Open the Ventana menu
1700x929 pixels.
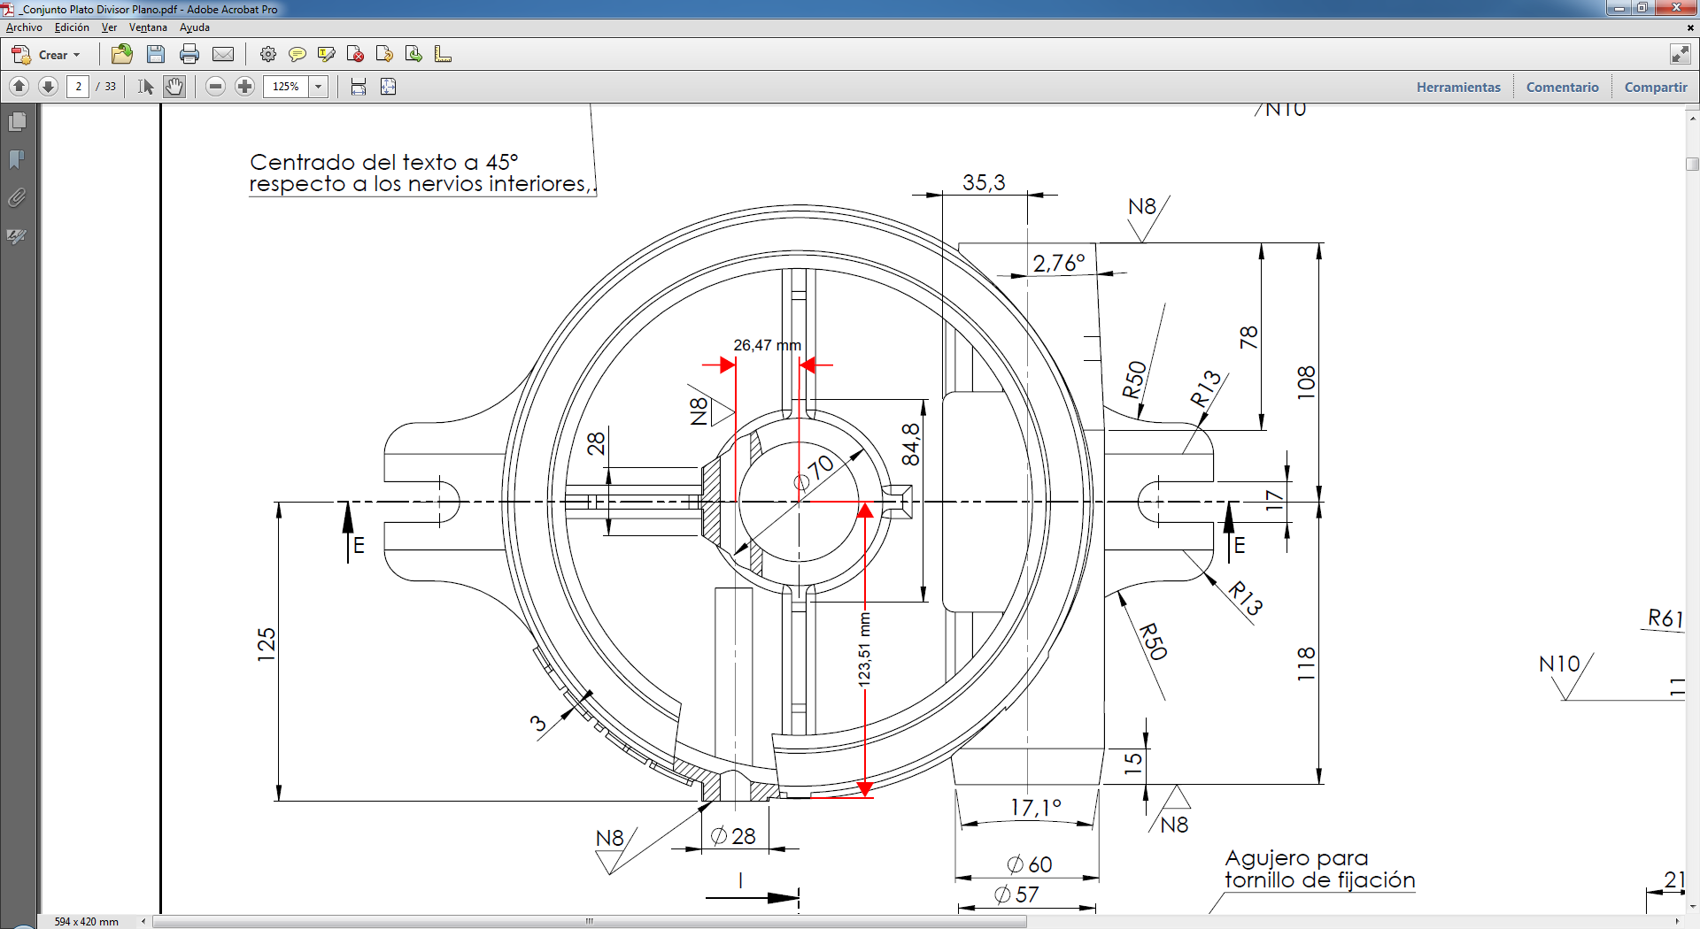pyautogui.click(x=148, y=27)
